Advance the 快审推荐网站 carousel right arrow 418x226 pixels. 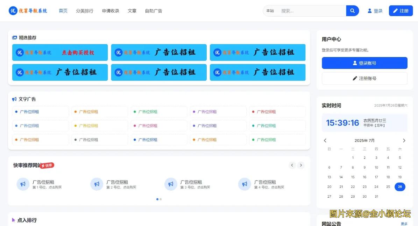click(x=301, y=165)
